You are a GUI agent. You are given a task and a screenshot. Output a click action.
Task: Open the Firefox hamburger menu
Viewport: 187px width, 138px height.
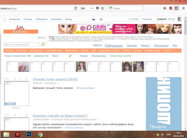click(x=184, y=8)
